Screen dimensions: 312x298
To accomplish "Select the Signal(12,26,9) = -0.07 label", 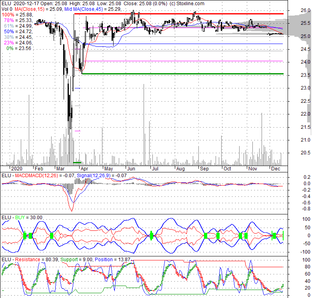I will pos(102,176).
